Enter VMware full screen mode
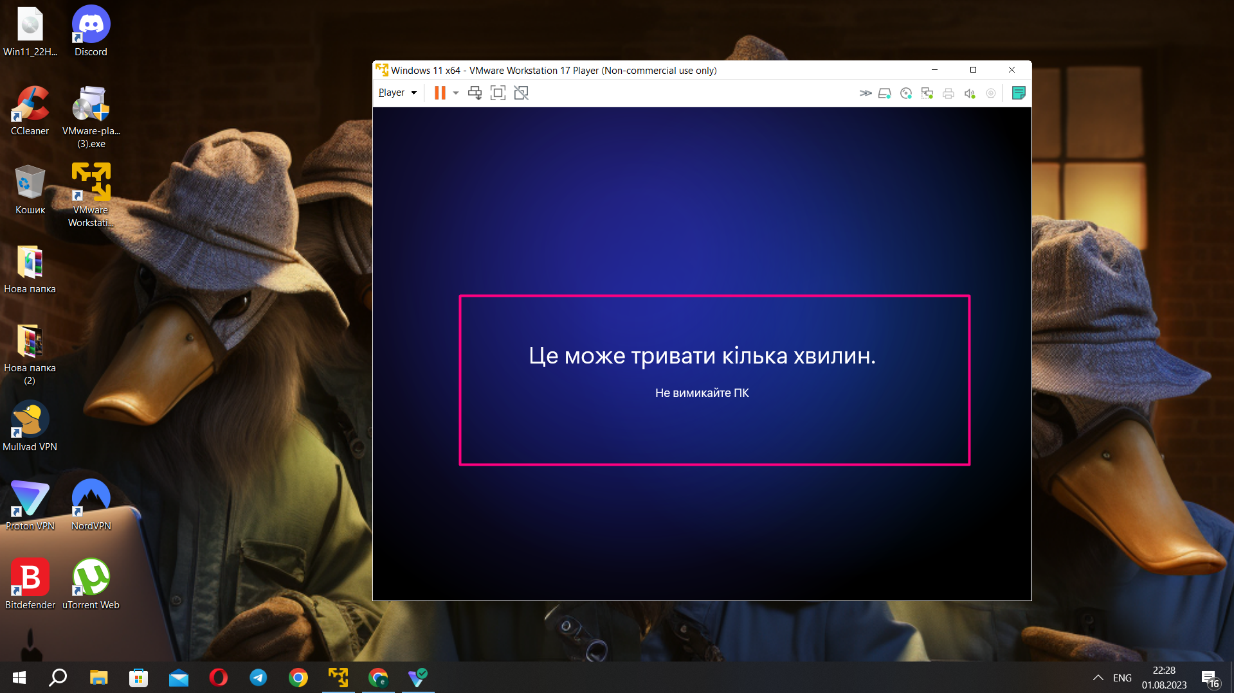Image resolution: width=1234 pixels, height=693 pixels. [x=498, y=92]
